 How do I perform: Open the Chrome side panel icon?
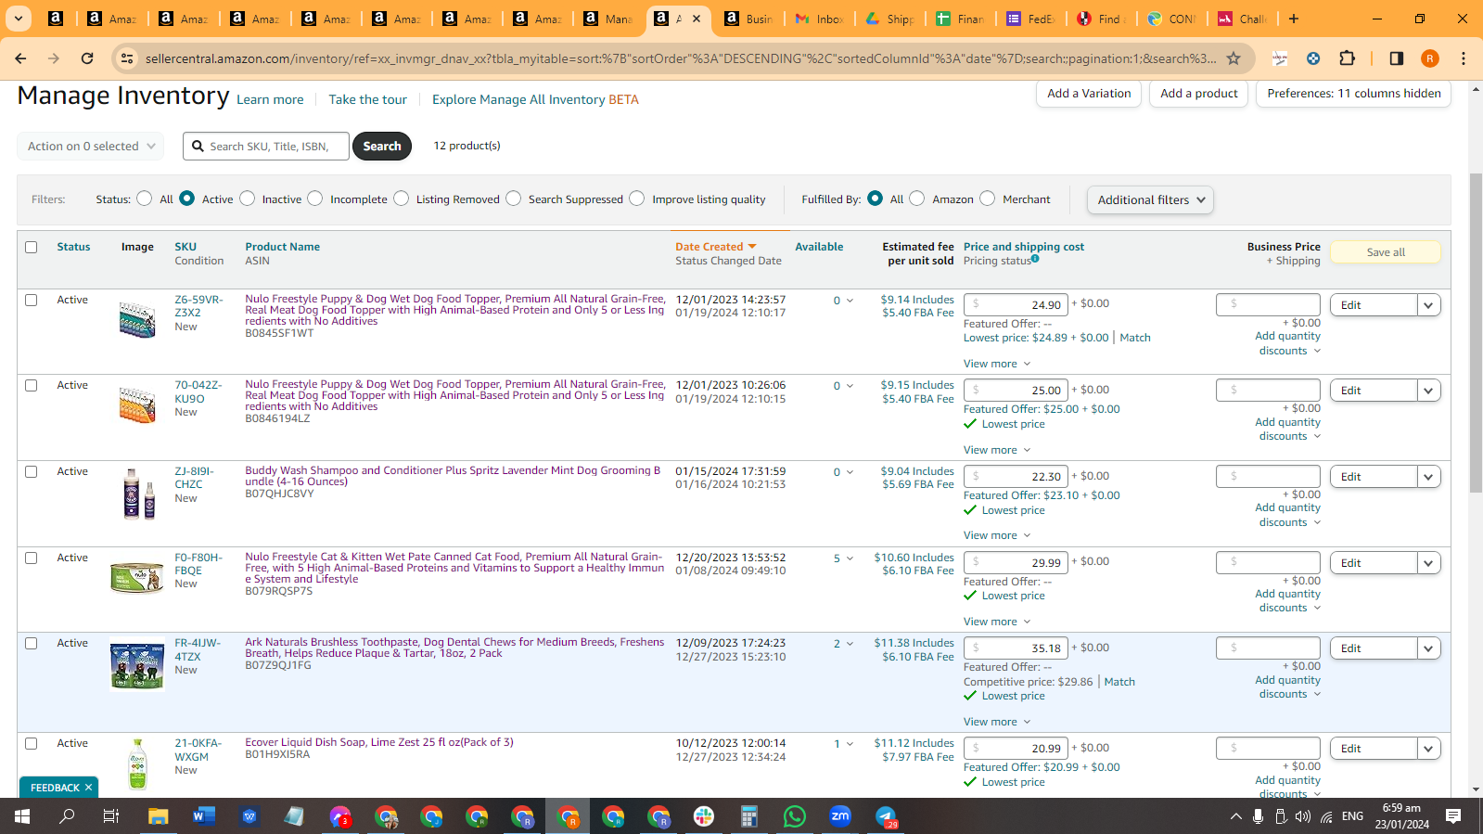[x=1396, y=58]
